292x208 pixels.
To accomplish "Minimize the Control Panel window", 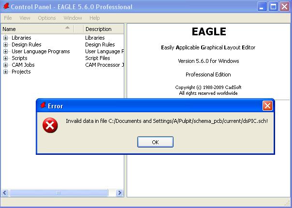I will tap(262, 7).
